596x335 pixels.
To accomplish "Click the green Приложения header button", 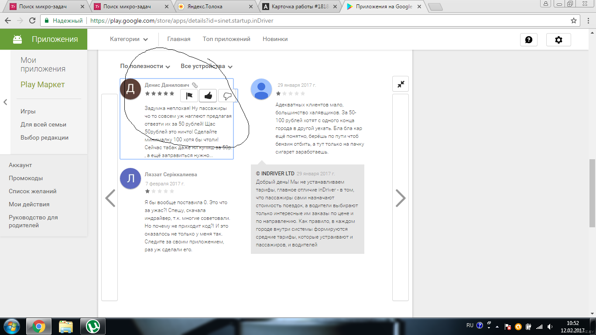I will tap(44, 39).
